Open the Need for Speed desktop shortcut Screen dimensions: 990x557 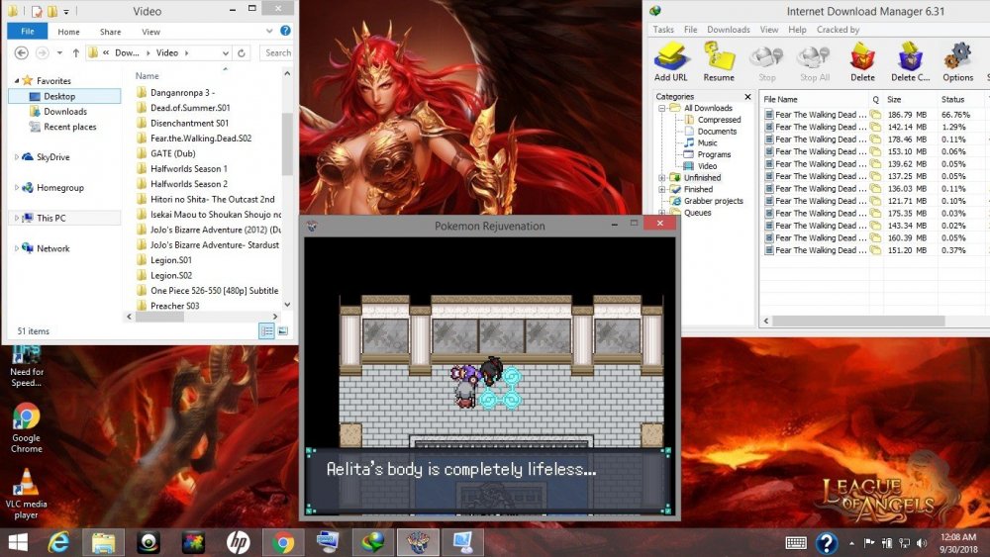tap(26, 366)
